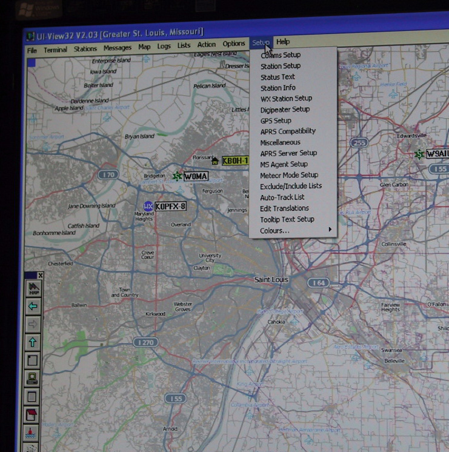Open the Options menu

coord(233,44)
